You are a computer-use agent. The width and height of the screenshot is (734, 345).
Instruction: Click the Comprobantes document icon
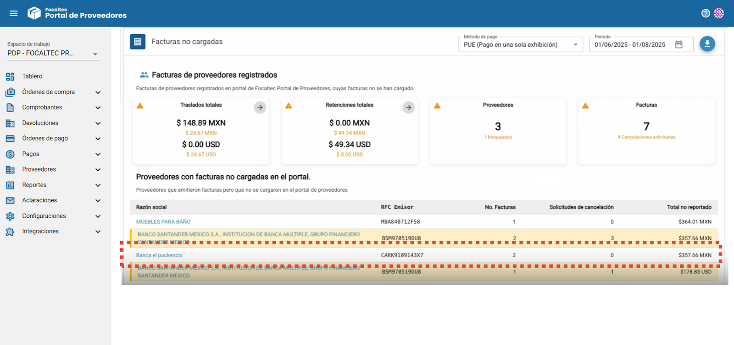pos(10,108)
